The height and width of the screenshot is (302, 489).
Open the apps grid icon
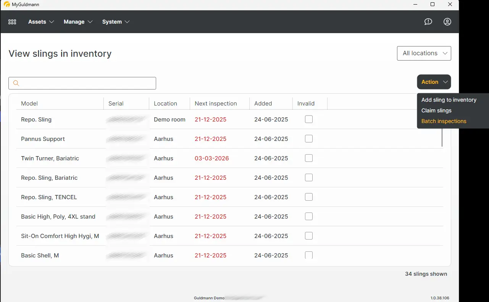click(x=12, y=22)
